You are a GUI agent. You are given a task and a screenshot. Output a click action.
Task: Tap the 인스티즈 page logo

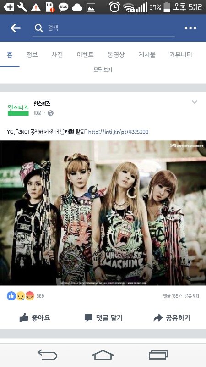[x=18, y=110]
